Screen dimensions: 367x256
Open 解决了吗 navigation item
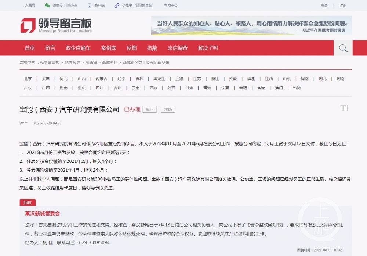[x=208, y=48]
